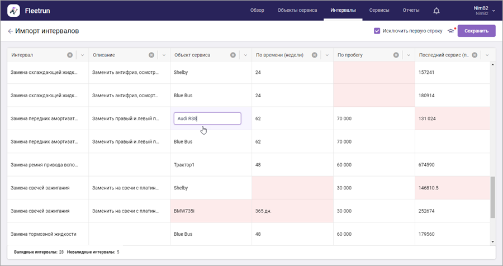Image resolution: width=503 pixels, height=266 pixels.
Task: Open the notifications bell
Action: [x=436, y=11]
